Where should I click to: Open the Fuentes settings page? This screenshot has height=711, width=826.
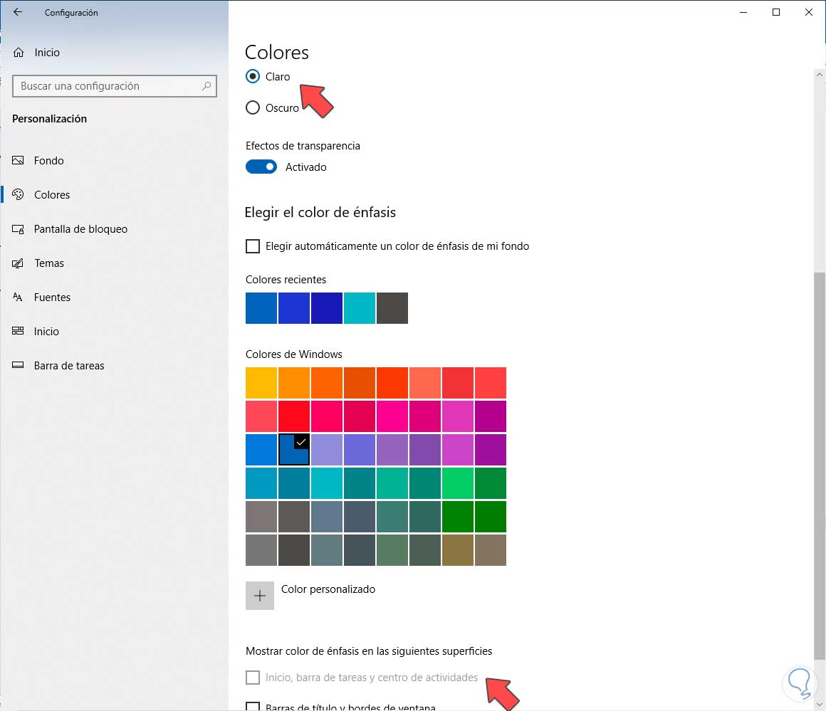tap(114, 297)
